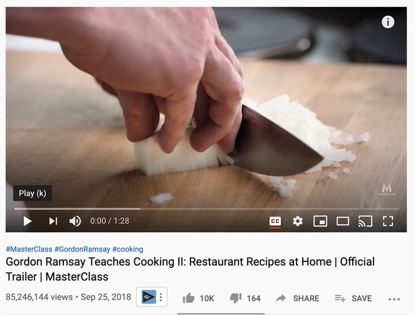Click the SHARE button
The height and width of the screenshot is (315, 415).
pos(297,299)
